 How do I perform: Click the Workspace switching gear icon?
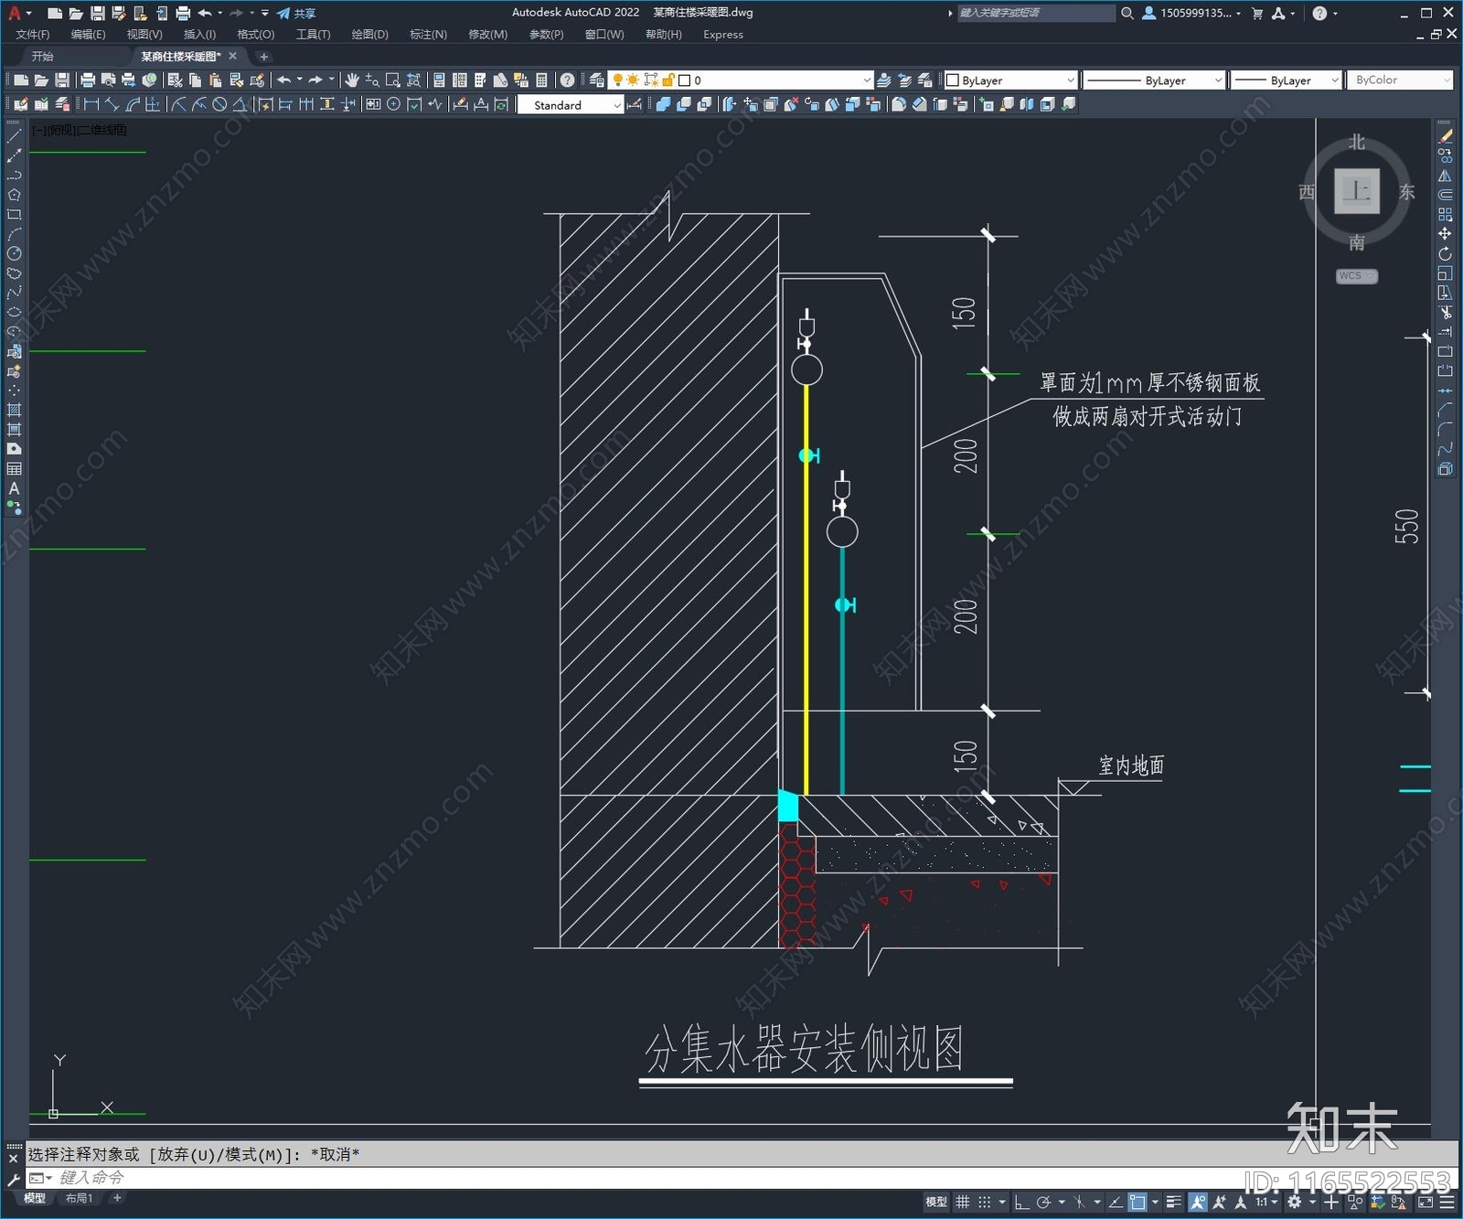[1294, 1203]
